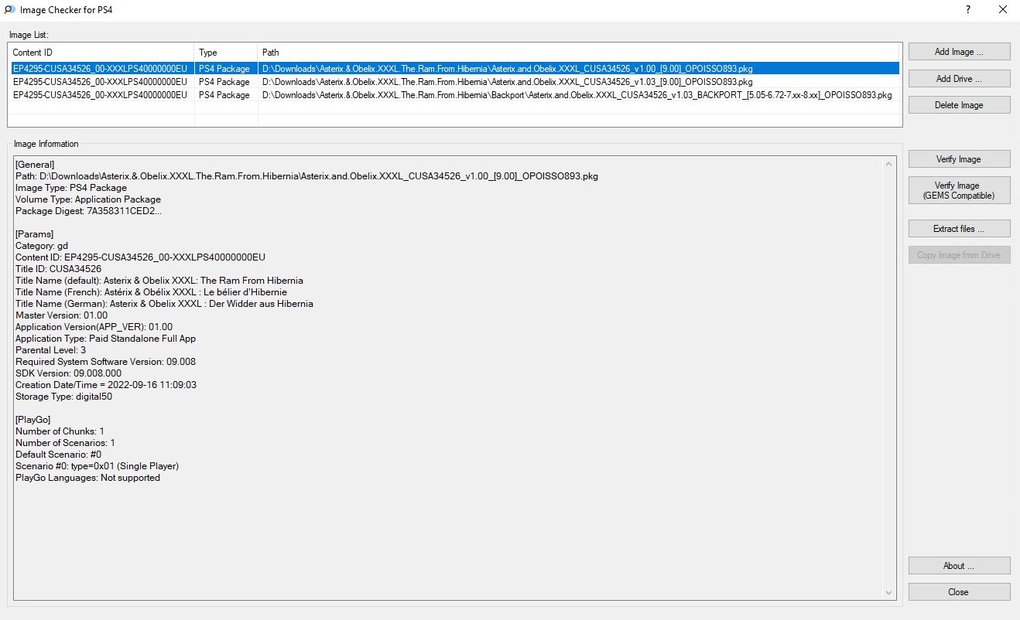Click the Package Digest line
This screenshot has width=1020, height=620.
88,211
